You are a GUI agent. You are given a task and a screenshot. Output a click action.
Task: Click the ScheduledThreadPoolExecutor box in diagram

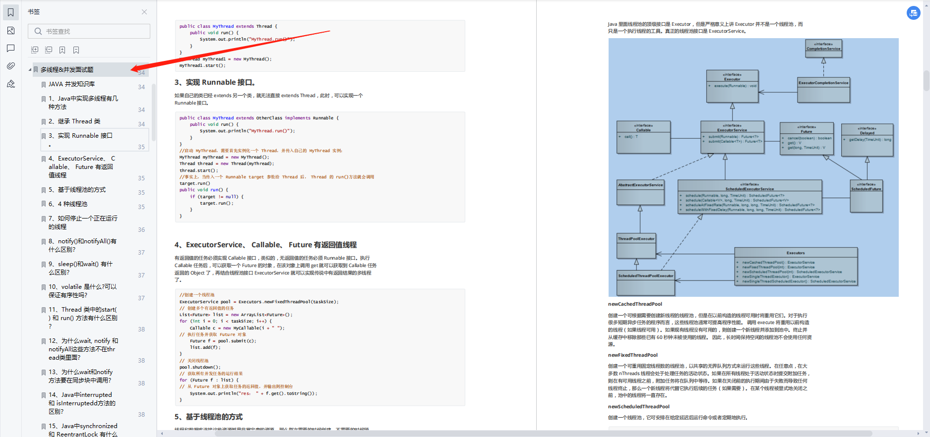(x=646, y=283)
